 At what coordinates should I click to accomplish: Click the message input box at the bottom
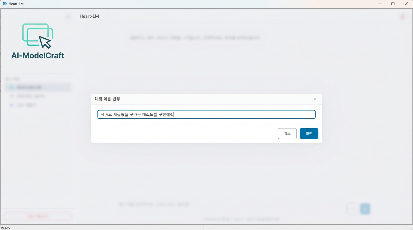tap(210, 204)
